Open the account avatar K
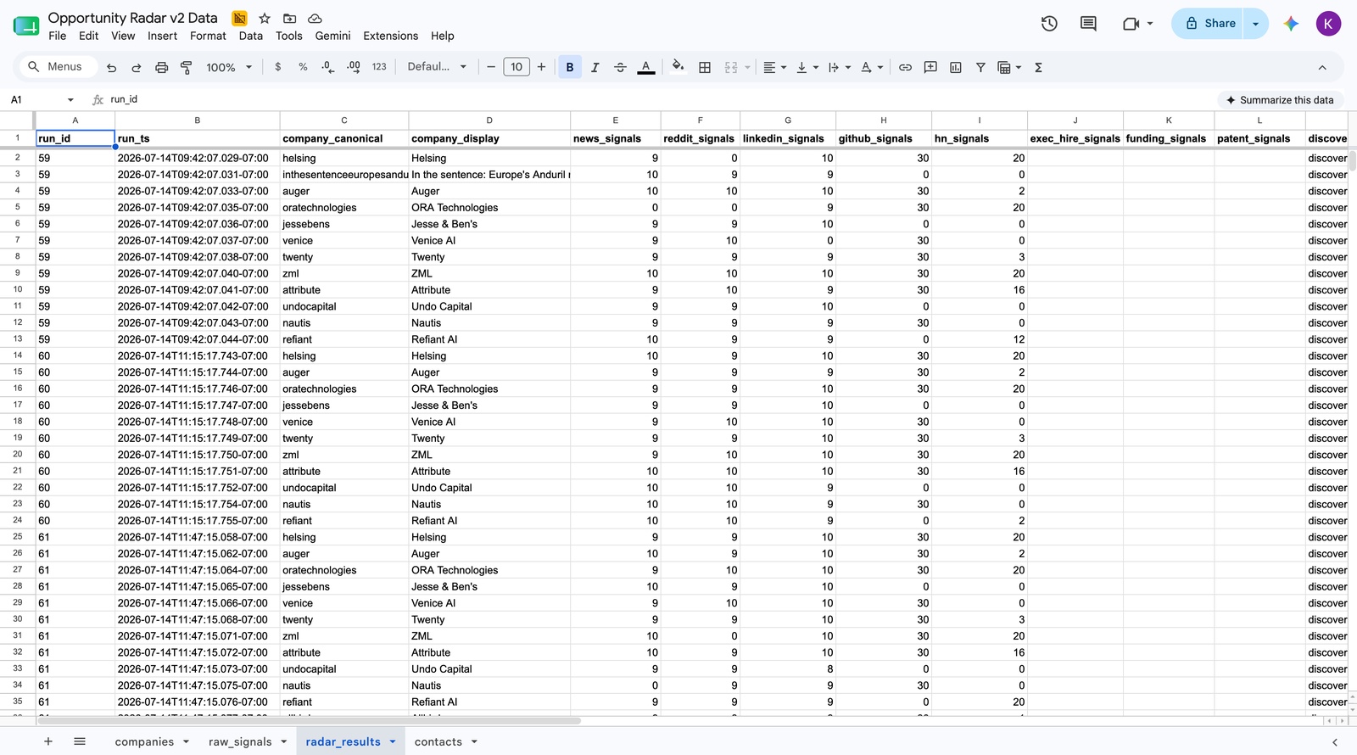The width and height of the screenshot is (1357, 755). [1328, 24]
